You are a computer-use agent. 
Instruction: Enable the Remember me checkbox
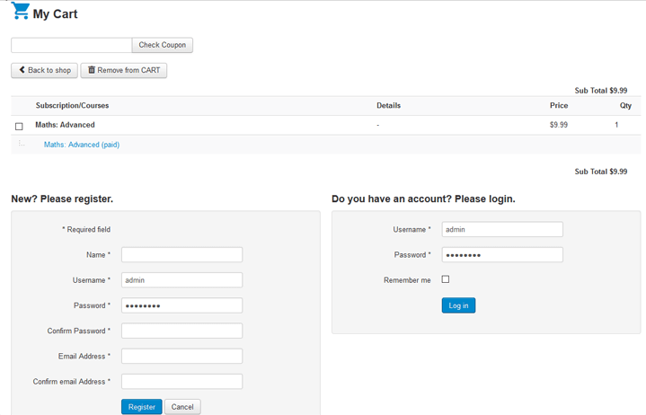446,279
